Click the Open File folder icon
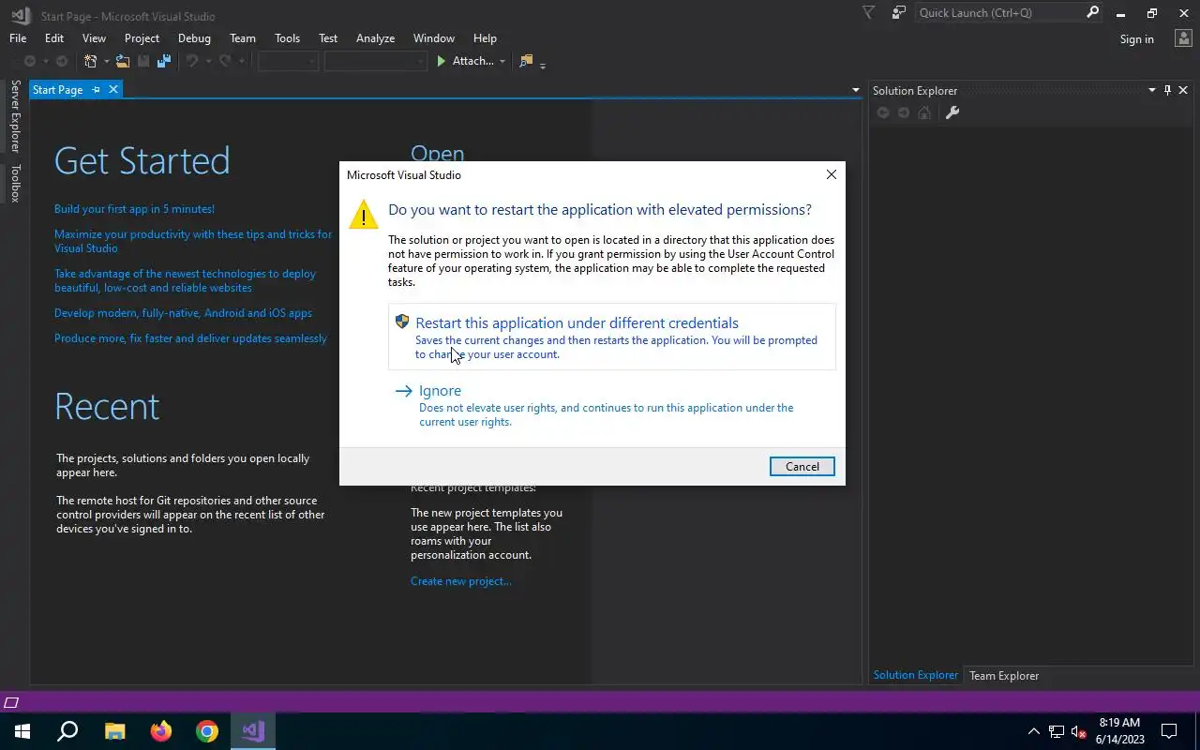 [123, 61]
